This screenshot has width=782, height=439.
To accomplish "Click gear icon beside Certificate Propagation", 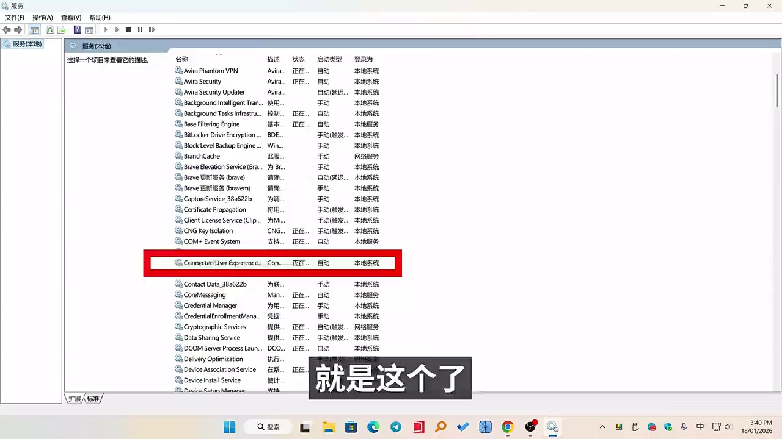I will coord(178,210).
